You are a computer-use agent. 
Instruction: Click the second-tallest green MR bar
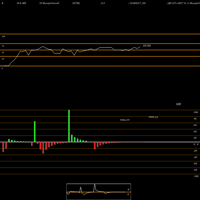point(35,132)
